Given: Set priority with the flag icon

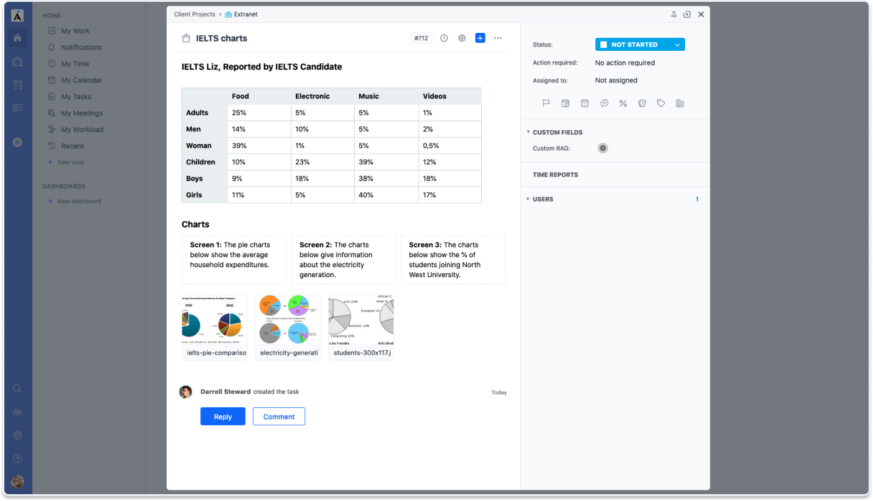Looking at the screenshot, I should coord(546,104).
